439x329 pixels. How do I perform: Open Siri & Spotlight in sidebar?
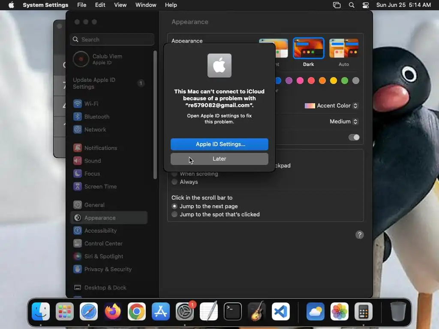[x=109, y=257]
